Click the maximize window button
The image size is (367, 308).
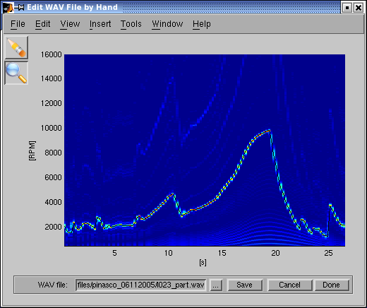(x=347, y=8)
